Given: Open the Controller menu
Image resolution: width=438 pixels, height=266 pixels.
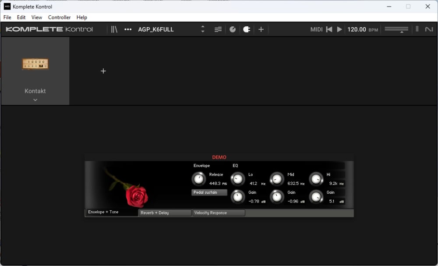Looking at the screenshot, I should tap(59, 18).
